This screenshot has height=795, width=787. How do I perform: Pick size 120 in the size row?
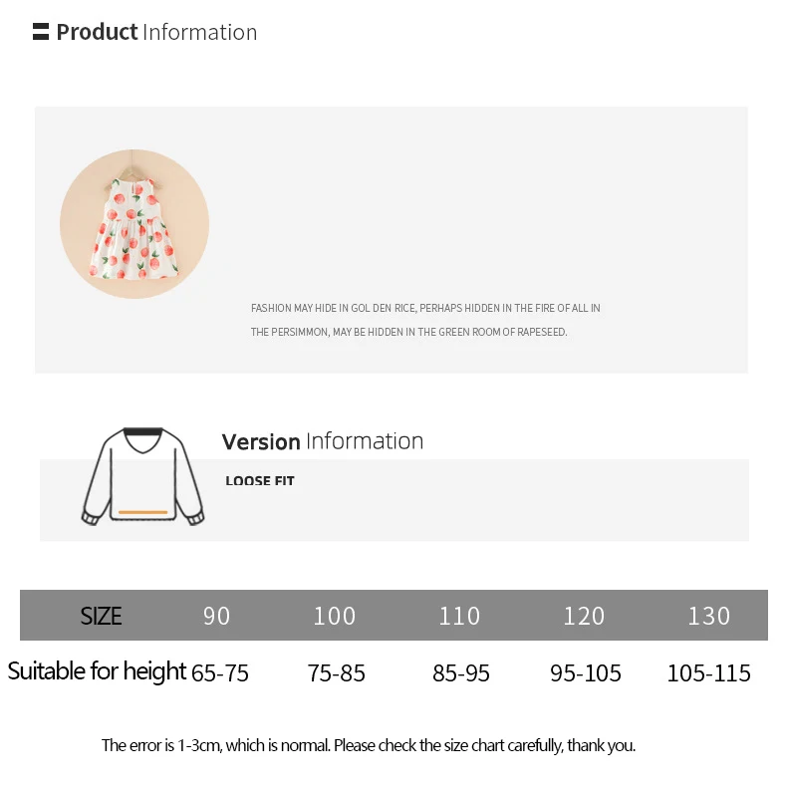coord(584,616)
